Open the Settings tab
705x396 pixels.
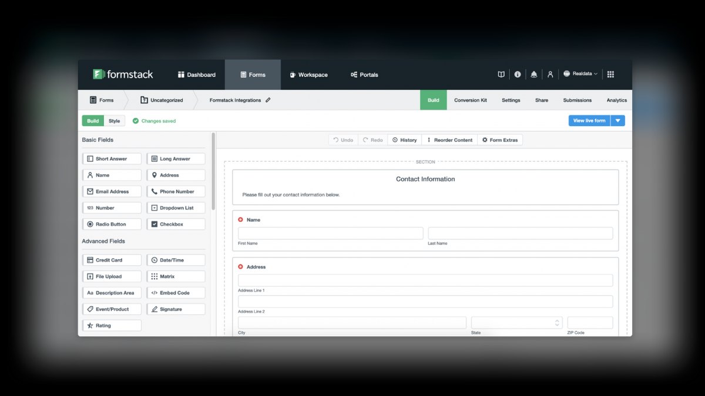[x=511, y=100]
